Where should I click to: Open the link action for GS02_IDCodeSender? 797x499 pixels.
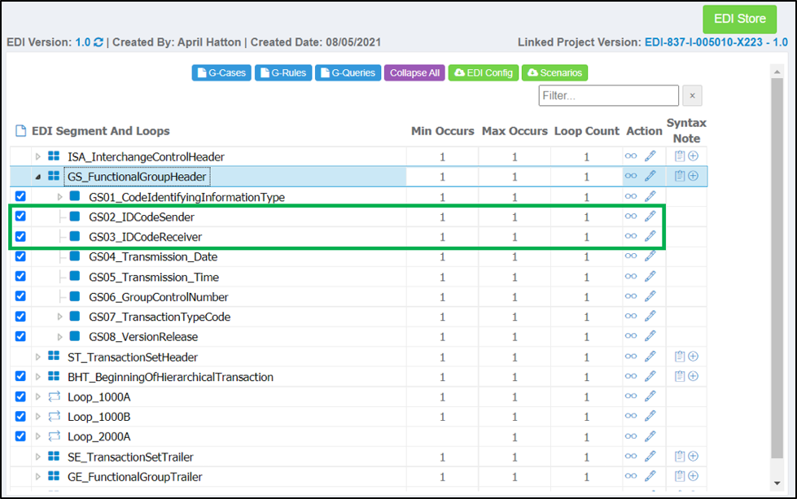click(630, 216)
